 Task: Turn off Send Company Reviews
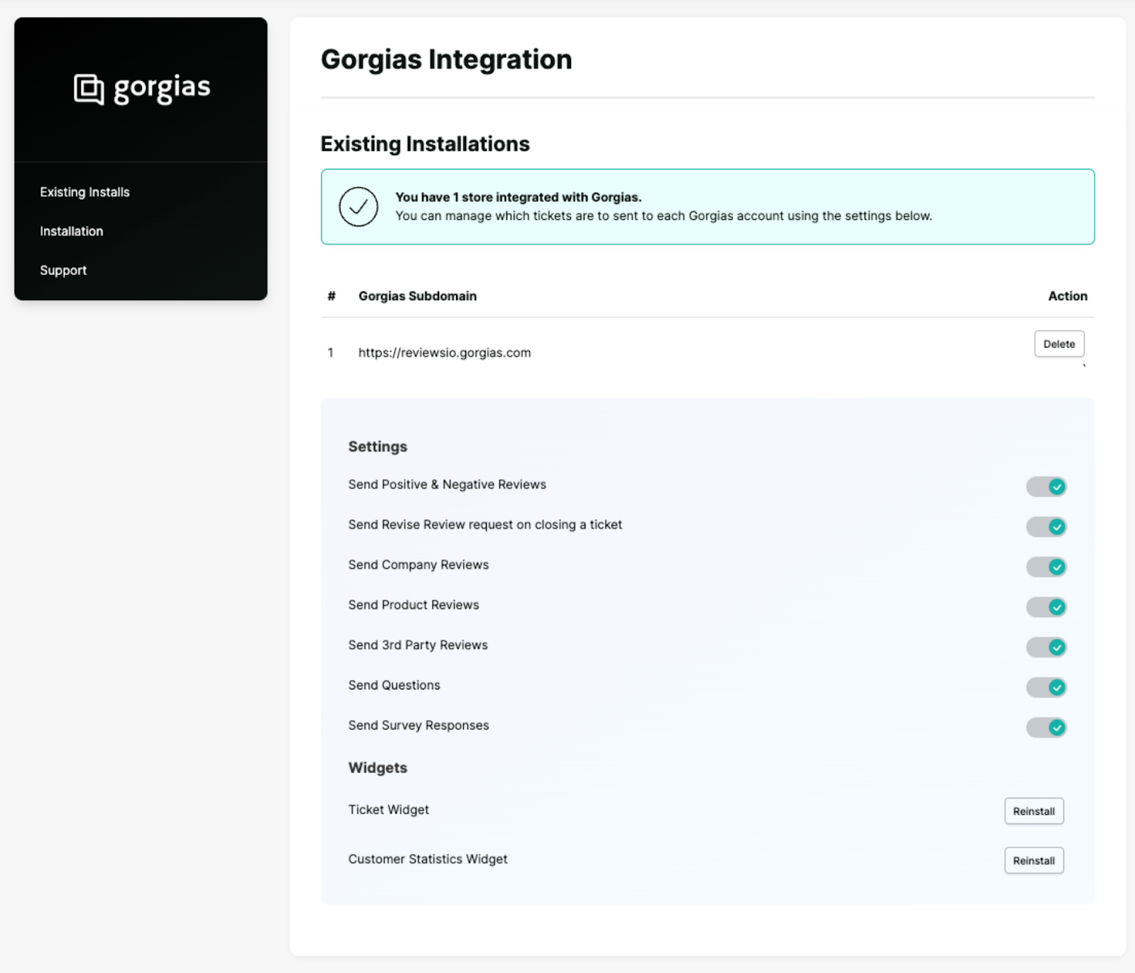pos(1046,567)
